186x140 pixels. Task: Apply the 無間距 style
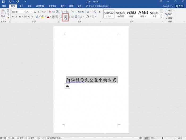tap(120, 14)
